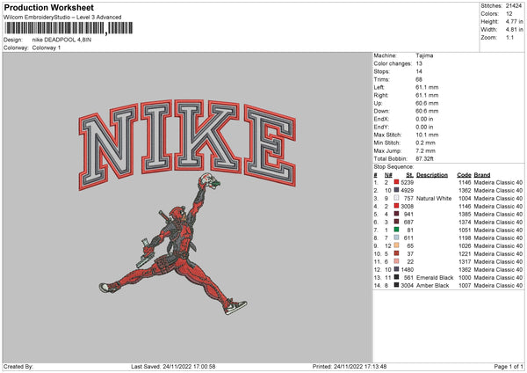This screenshot has height=373, width=527.
Task: Click the N# column header
Action: [388, 175]
